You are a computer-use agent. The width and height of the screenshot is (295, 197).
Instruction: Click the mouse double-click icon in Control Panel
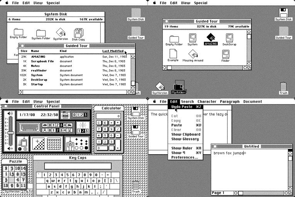click(70, 144)
